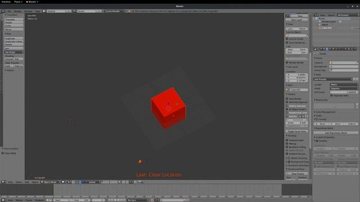Click the Info editor type icon

[x=3, y=11]
